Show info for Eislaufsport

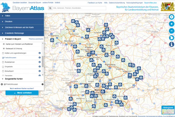pyautogui.click(x=40, y=71)
